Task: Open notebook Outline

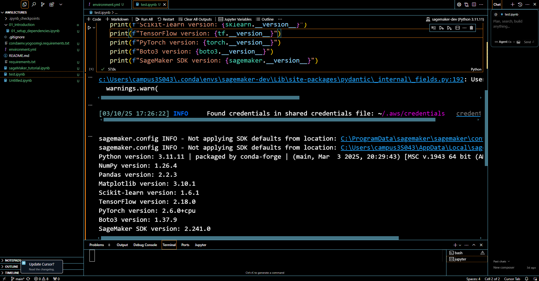Action: click(x=265, y=19)
